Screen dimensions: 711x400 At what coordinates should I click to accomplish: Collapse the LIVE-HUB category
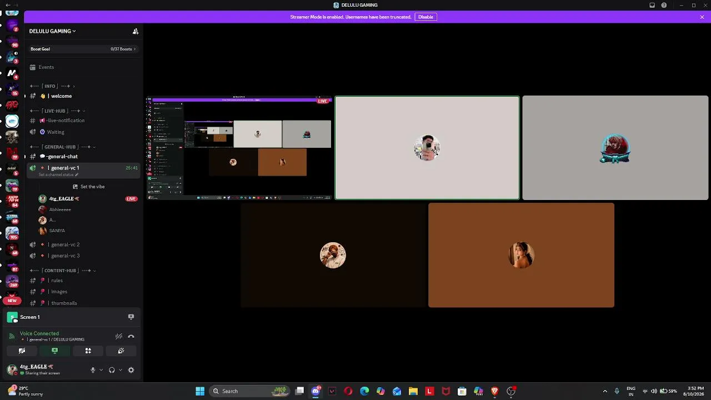57,111
